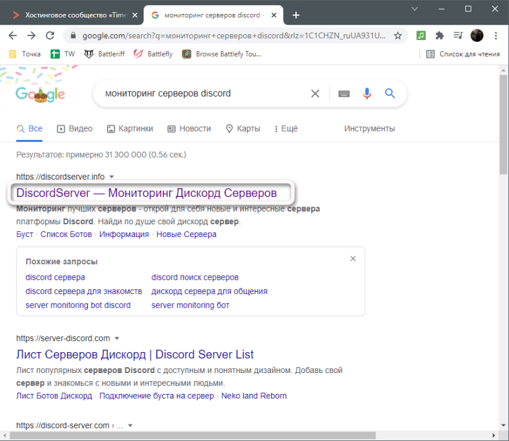
Task: Search дискорд сервера для общения
Action: pyautogui.click(x=209, y=292)
